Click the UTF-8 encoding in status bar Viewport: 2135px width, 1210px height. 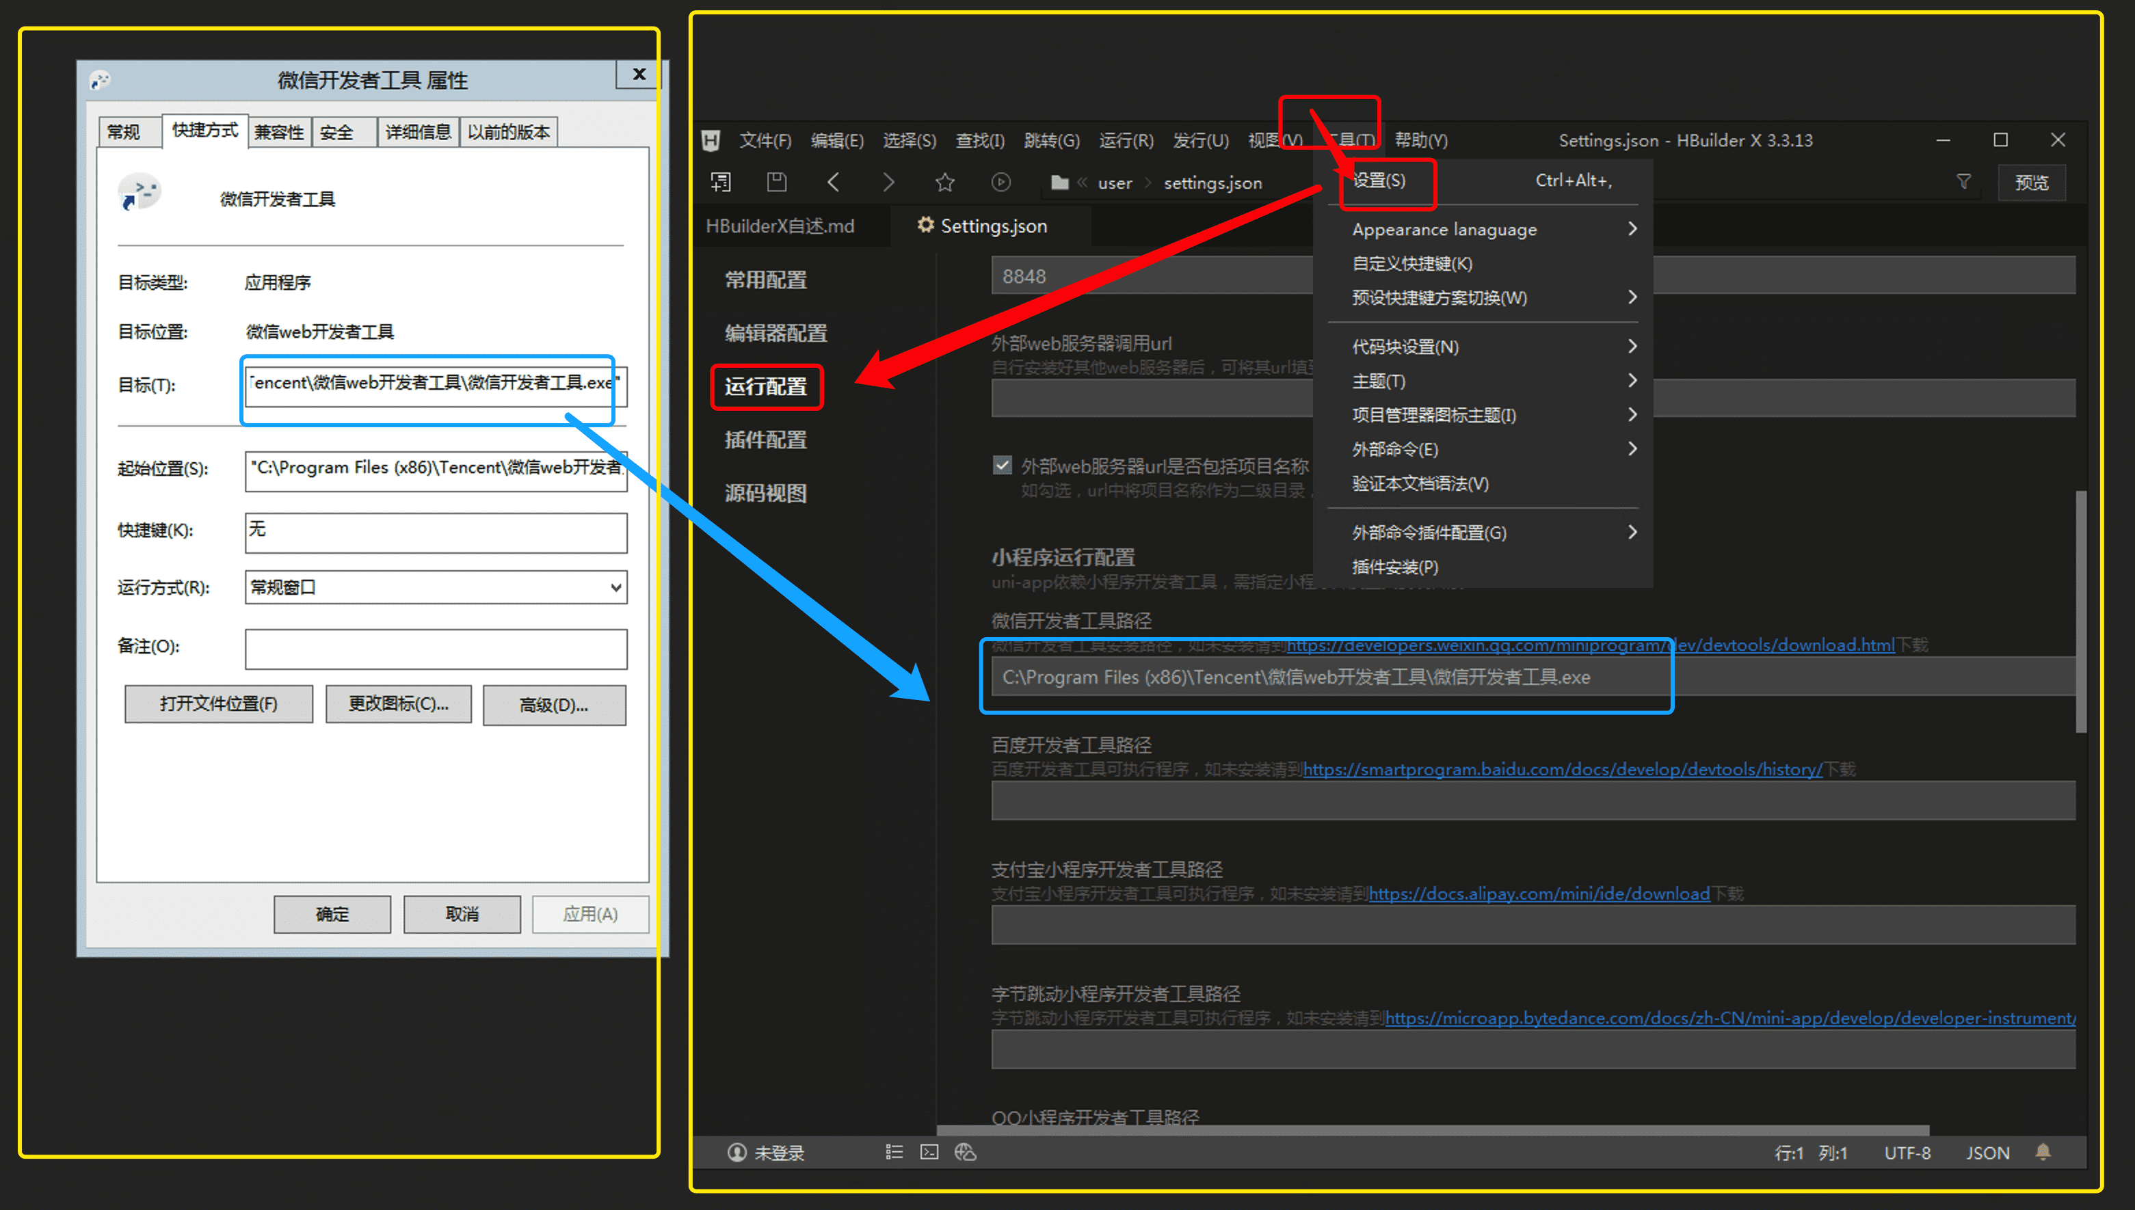[1907, 1153]
